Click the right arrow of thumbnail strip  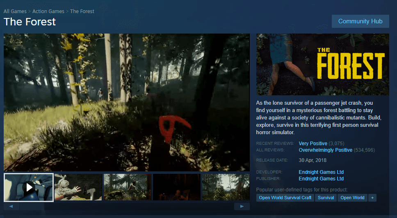242,207
